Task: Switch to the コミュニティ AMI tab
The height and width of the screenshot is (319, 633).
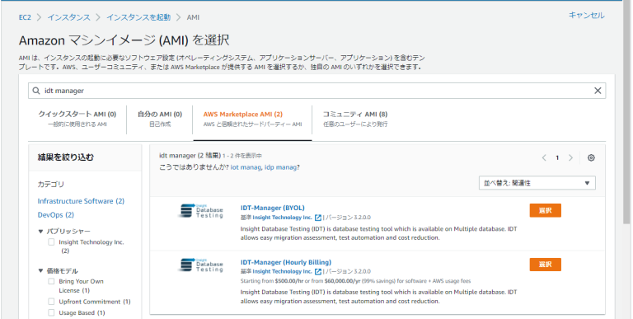Action: point(355,119)
